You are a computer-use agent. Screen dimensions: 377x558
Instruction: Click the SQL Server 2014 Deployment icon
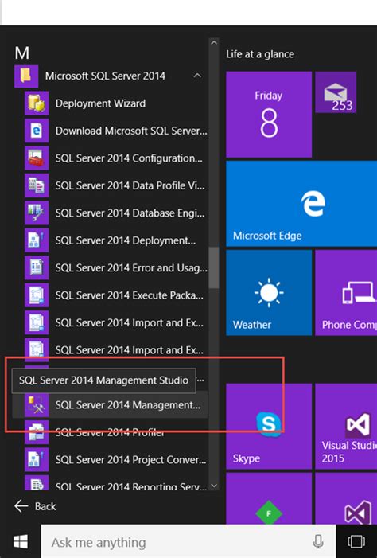(x=37, y=240)
